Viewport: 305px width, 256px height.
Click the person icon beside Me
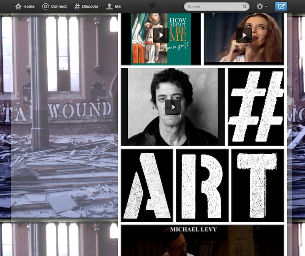pos(109,6)
